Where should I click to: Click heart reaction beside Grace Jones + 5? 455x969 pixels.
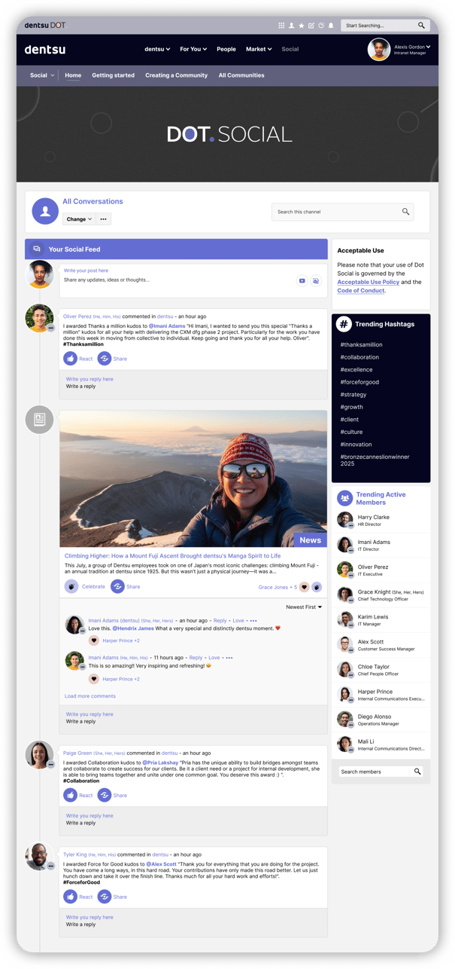tap(305, 587)
